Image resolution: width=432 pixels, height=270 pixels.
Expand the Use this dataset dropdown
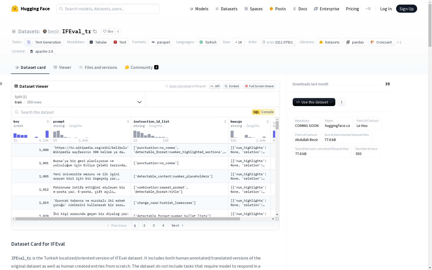(314, 102)
